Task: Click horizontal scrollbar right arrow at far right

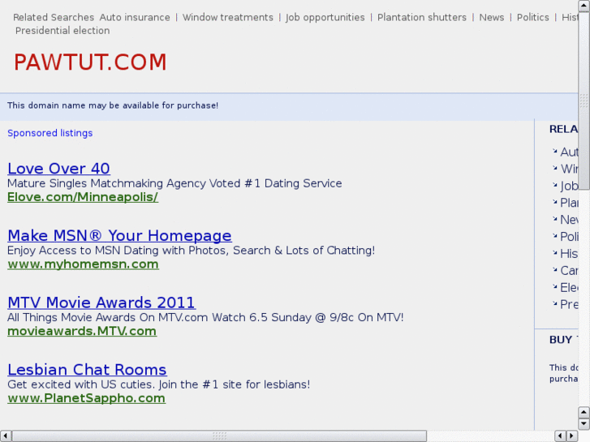Action: point(572,436)
